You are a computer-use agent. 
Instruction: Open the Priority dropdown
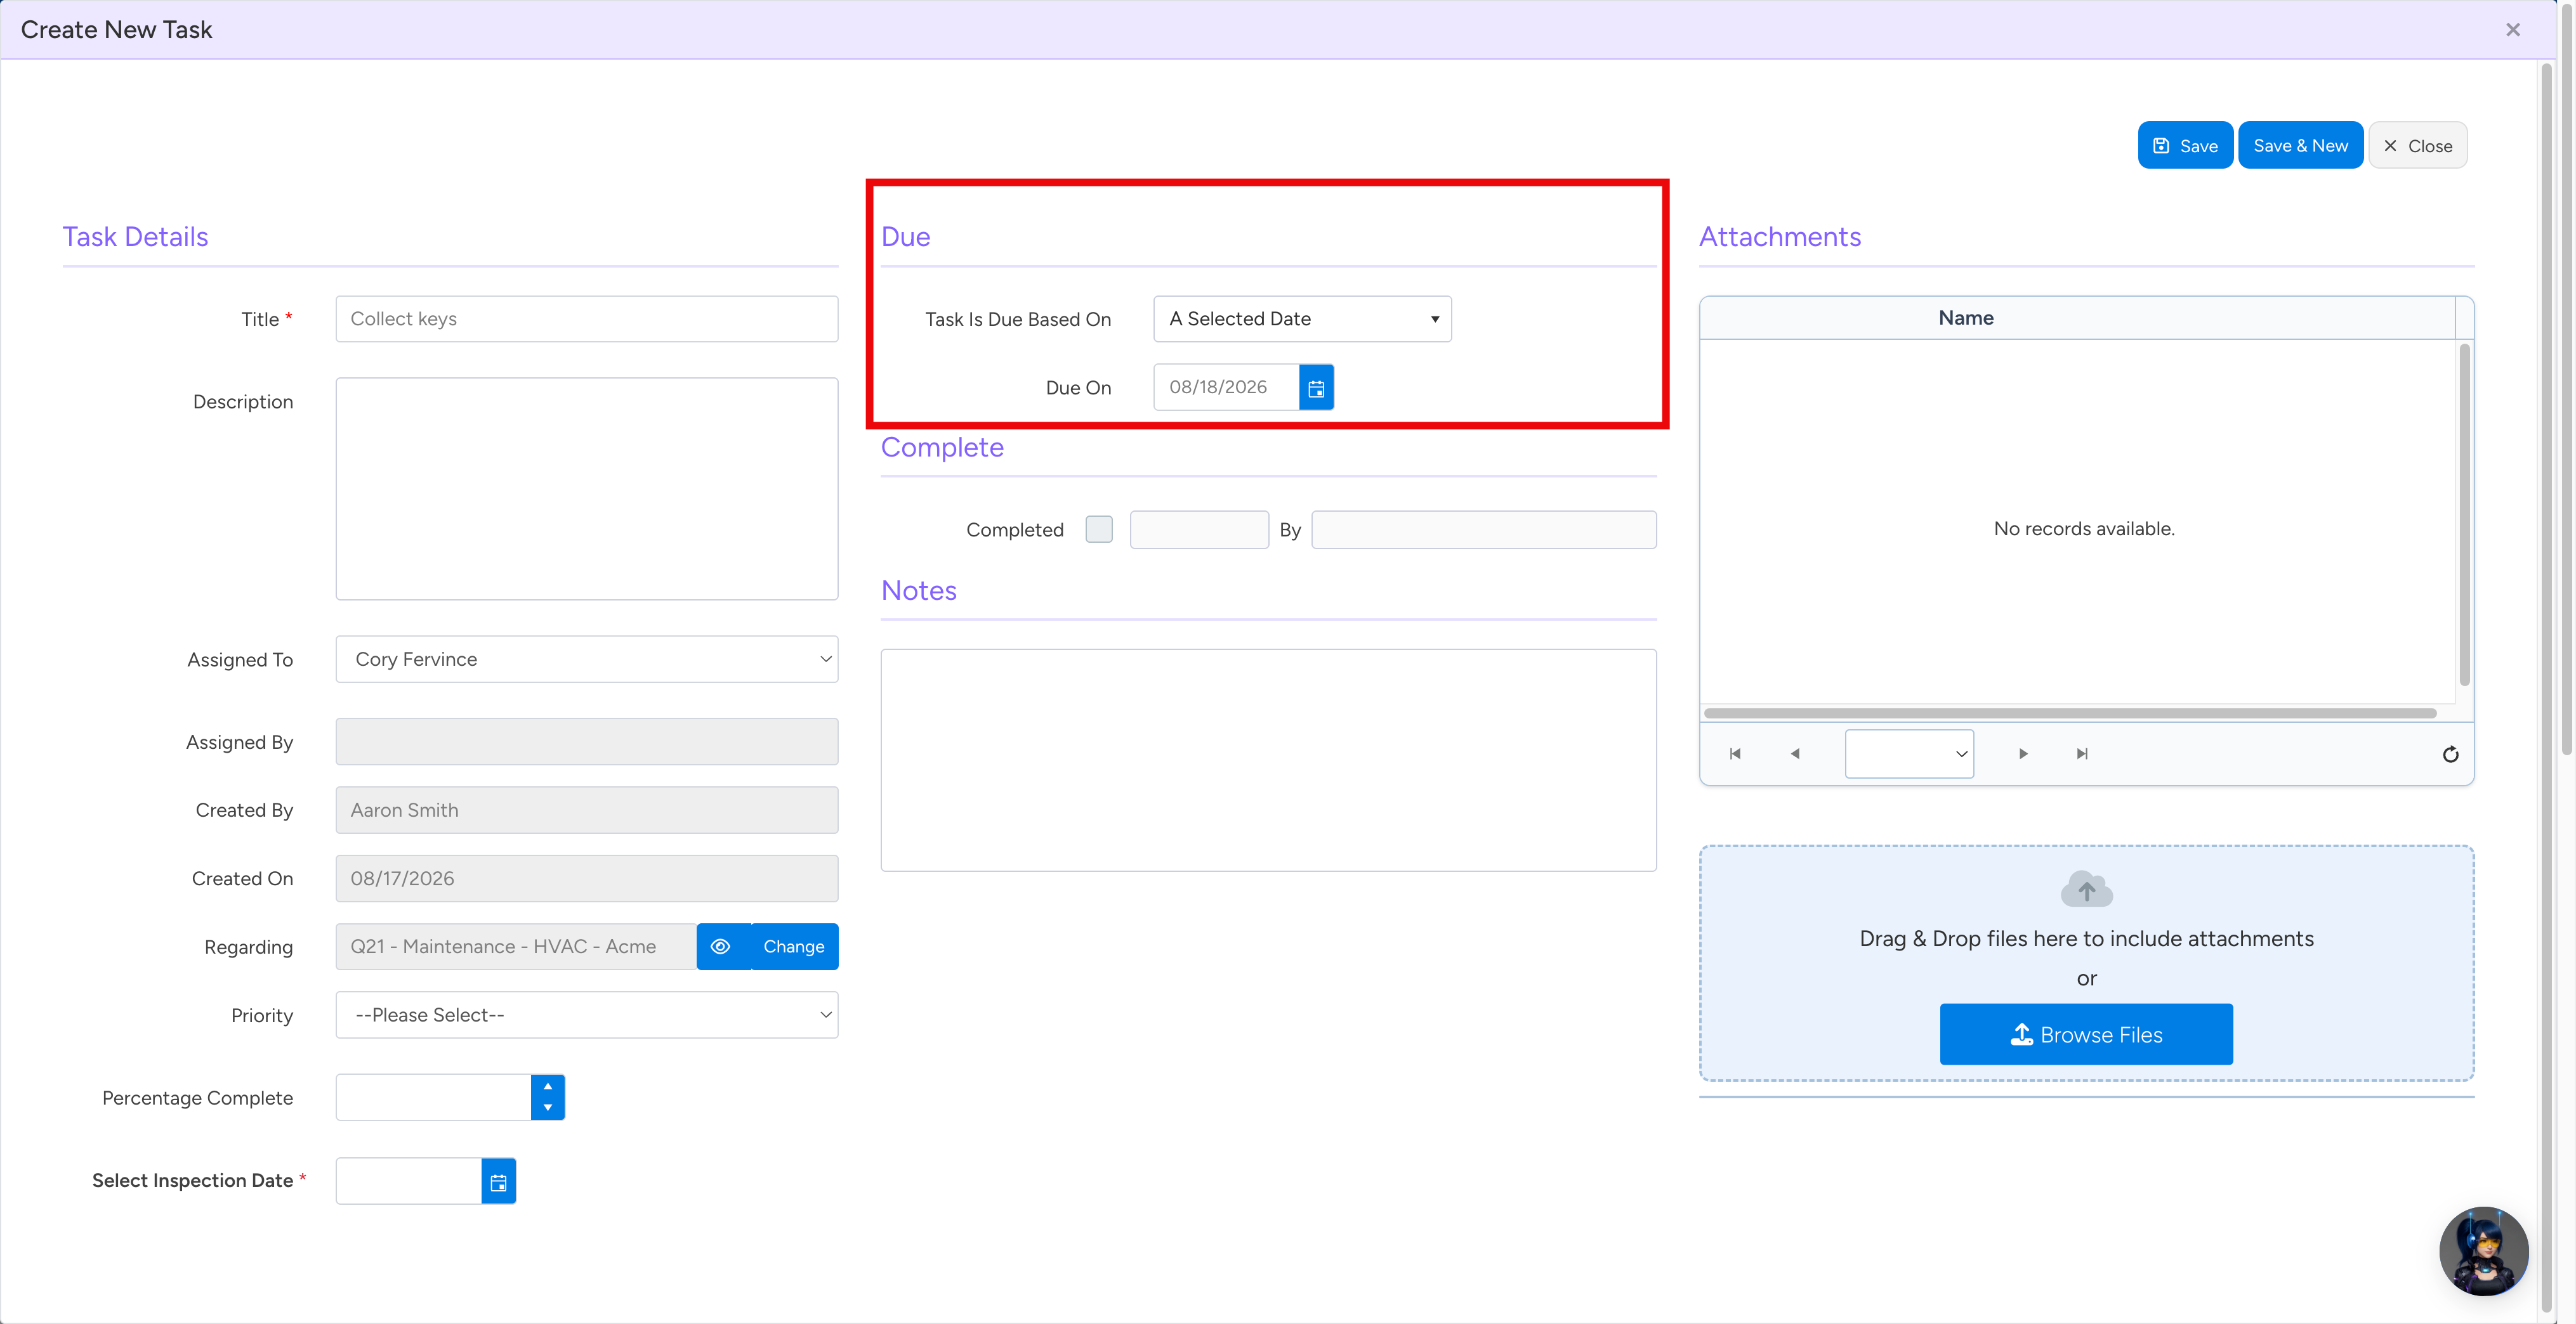pos(587,1015)
